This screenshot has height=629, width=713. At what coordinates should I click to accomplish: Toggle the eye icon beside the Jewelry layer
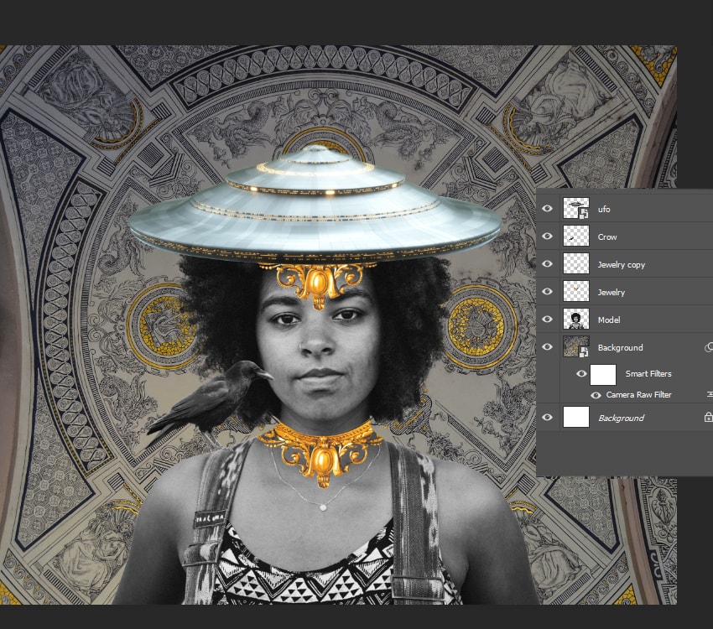pyautogui.click(x=548, y=292)
